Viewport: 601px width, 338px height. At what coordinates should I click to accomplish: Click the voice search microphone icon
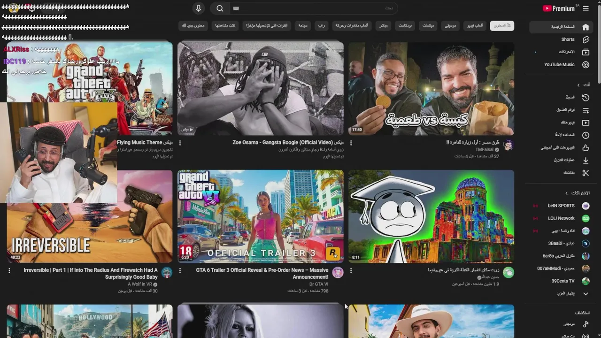(198, 8)
